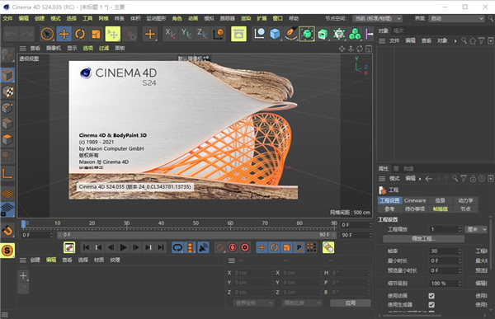Toggle Enable Snap magnet icon
This screenshot has width=495, height=319.
tap(7, 231)
